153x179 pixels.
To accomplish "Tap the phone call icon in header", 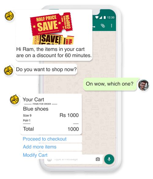I will [94, 26].
